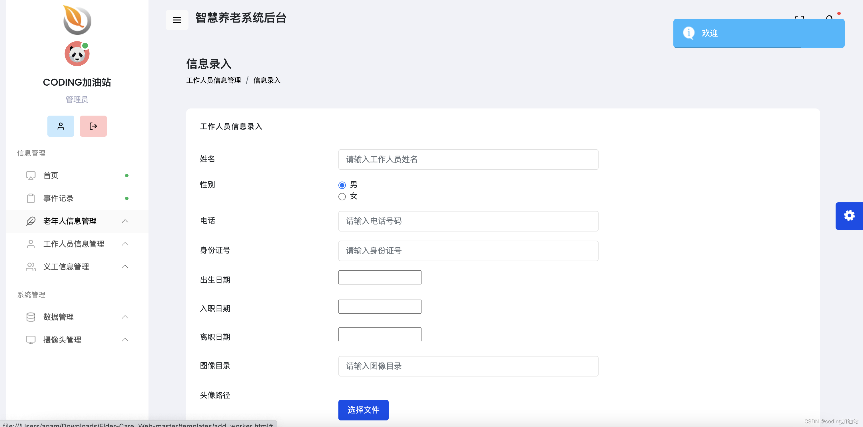Select the 男 radio button
The height and width of the screenshot is (427, 863).
click(342, 185)
